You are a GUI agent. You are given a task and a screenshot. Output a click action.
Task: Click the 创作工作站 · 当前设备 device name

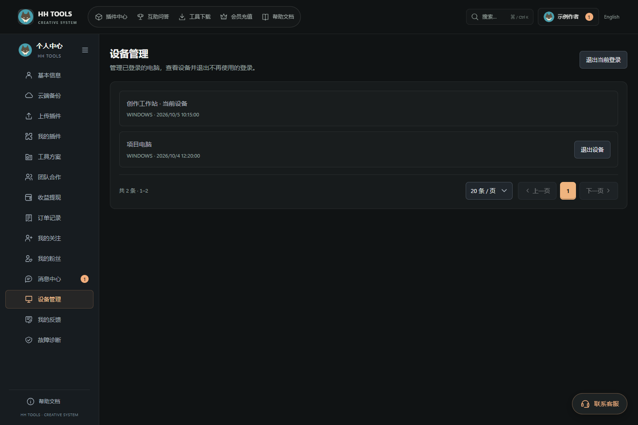tap(157, 104)
